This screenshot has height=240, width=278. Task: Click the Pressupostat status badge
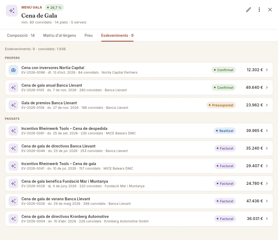pos(221,105)
